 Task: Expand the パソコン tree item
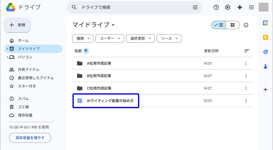click(x=7, y=57)
